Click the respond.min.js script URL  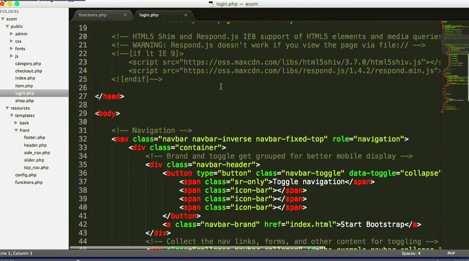(x=309, y=71)
